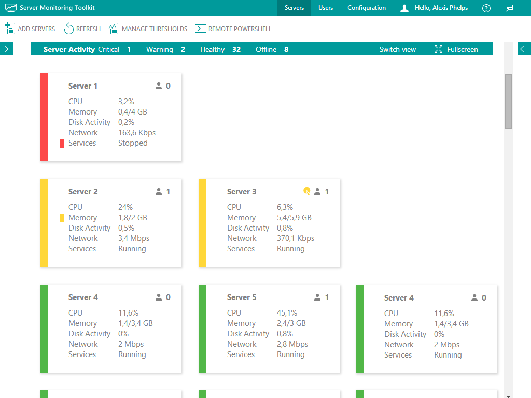Click the Fullscreen expand arrows icon
Screen dimensions: 531x398
[438, 49]
